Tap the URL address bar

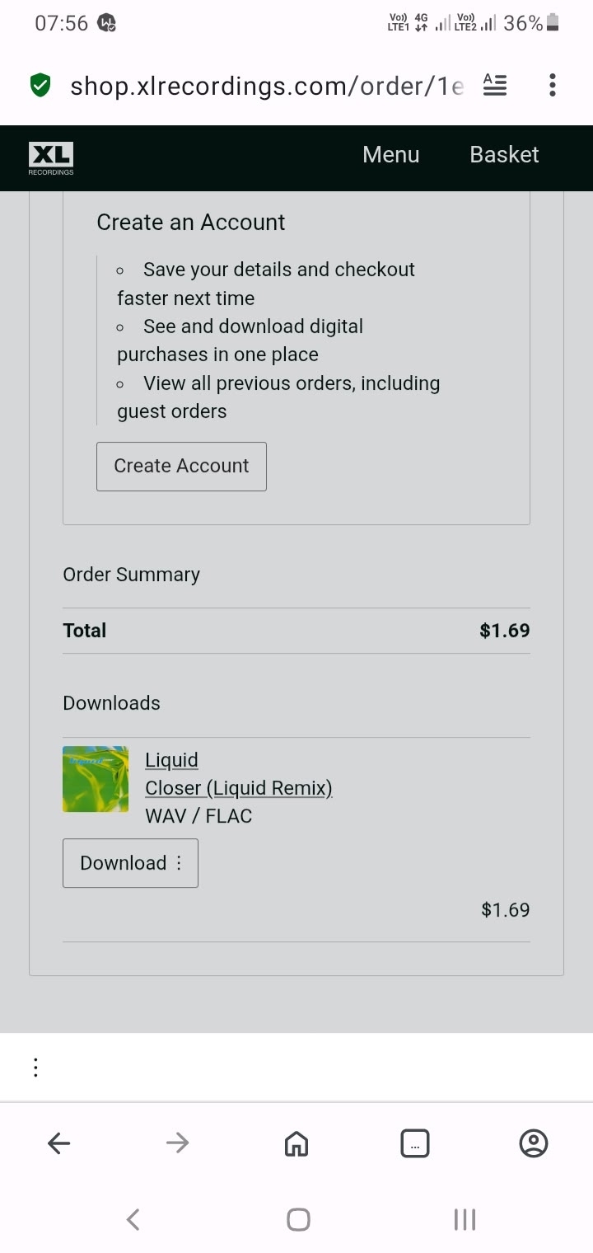[x=265, y=86]
